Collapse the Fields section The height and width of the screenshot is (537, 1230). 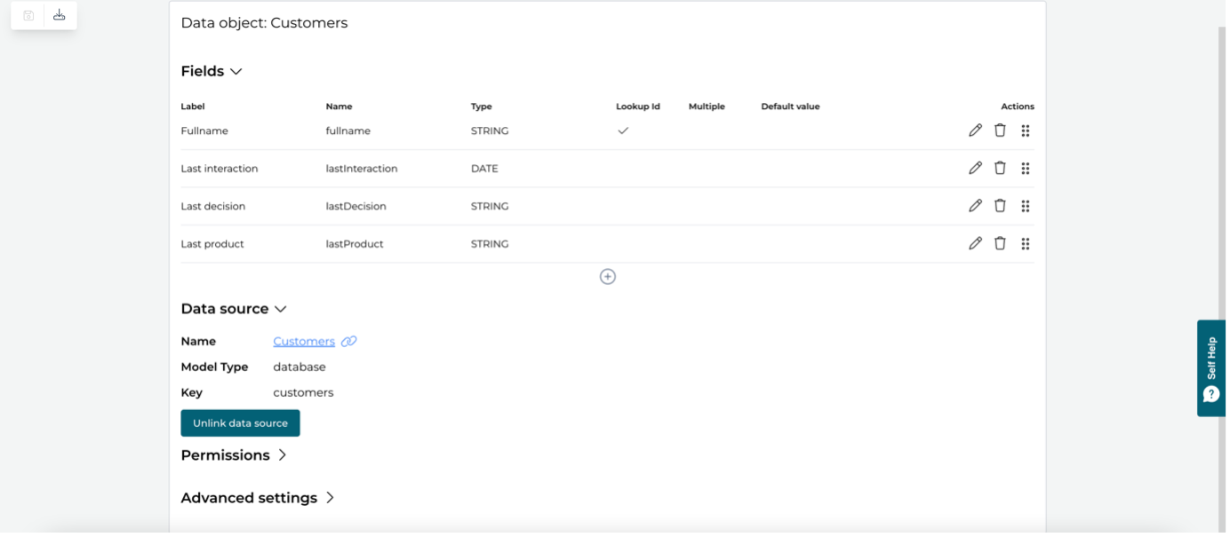236,70
